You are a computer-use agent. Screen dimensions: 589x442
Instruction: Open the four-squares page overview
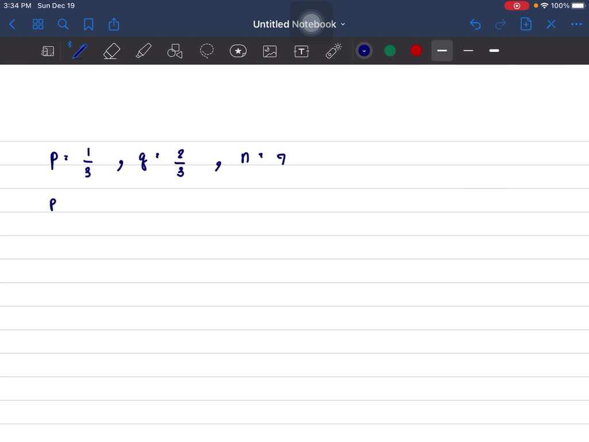(38, 24)
